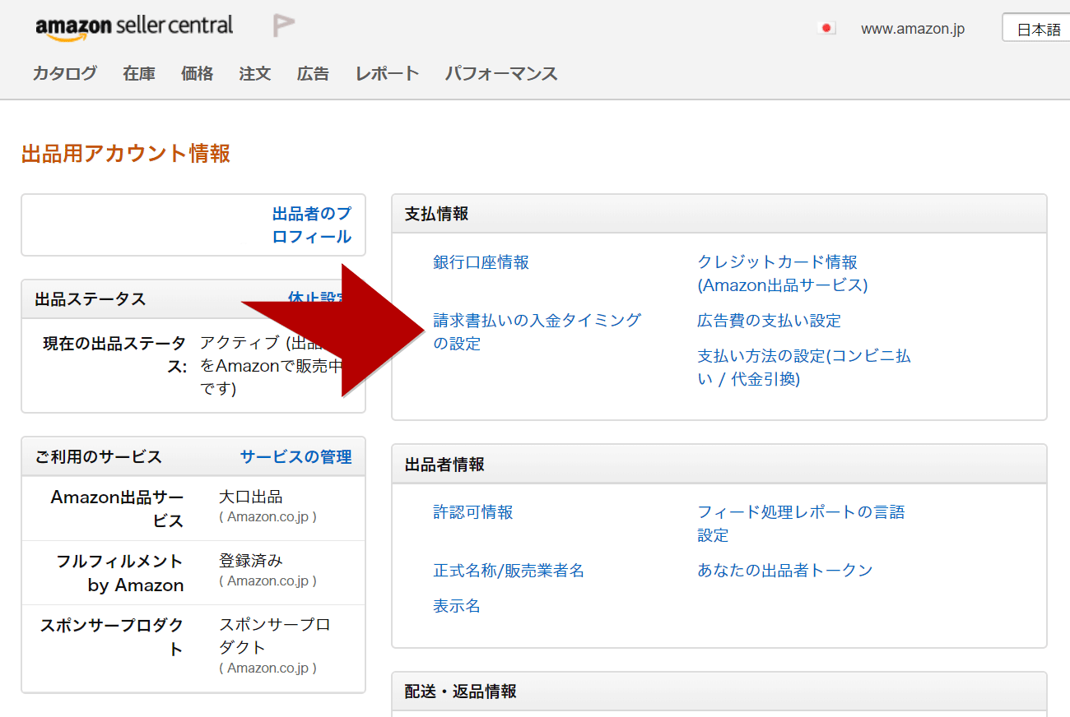Image resolution: width=1070 pixels, height=717 pixels.
Task: Click the フルフィルメント by Amazon label
Action: click(119, 573)
